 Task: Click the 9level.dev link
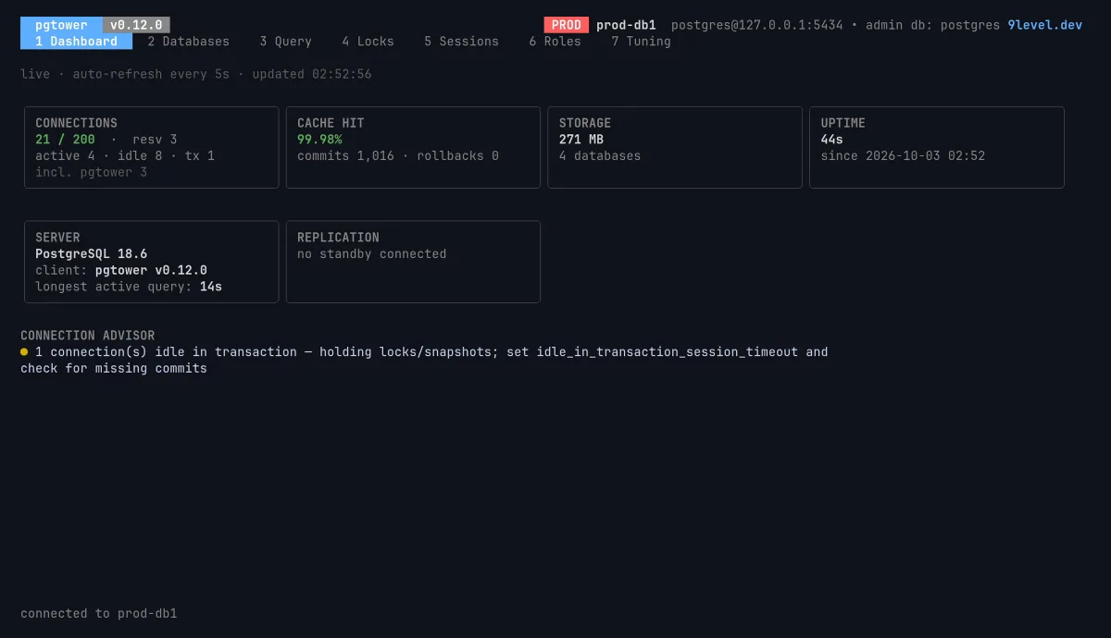coord(1044,25)
